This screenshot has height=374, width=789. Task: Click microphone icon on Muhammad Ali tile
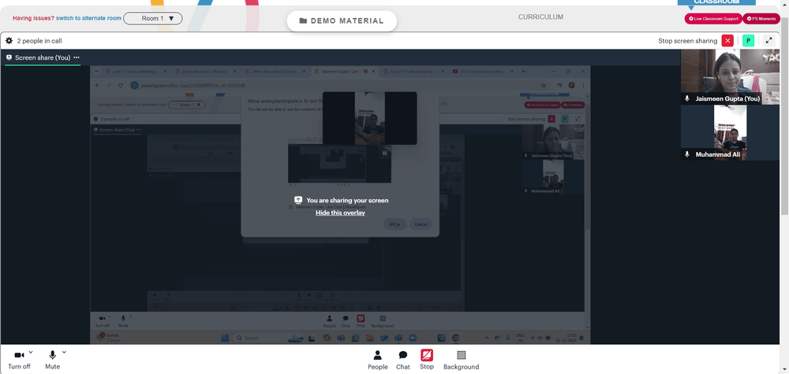point(687,154)
